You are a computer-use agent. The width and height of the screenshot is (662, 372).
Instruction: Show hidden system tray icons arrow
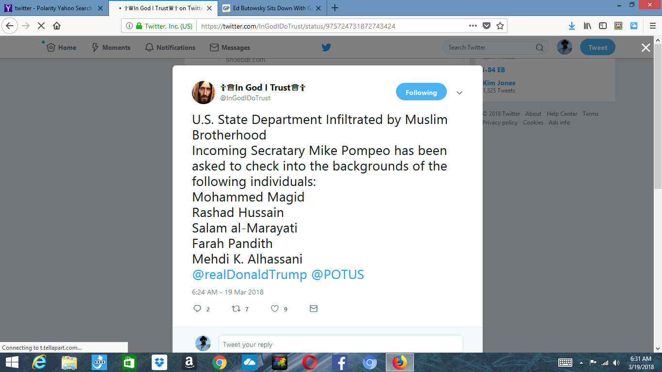581,362
